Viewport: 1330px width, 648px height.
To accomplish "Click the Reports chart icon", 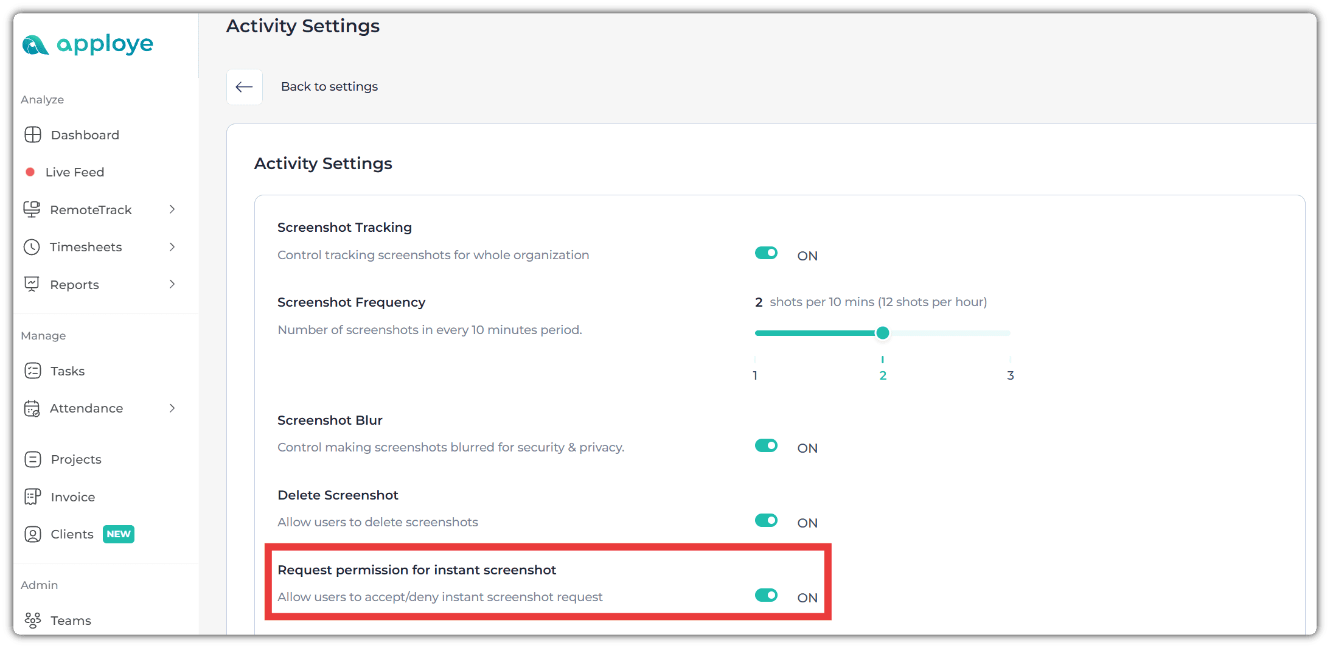I will (32, 284).
